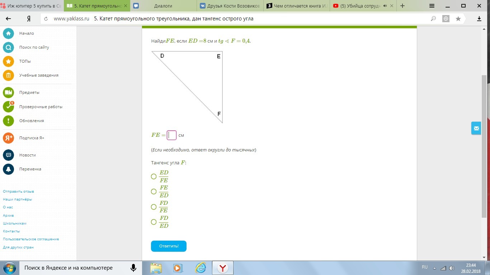Click the page vertical scrollbar thumb
This screenshot has height=275, width=490.
tap(484, 146)
